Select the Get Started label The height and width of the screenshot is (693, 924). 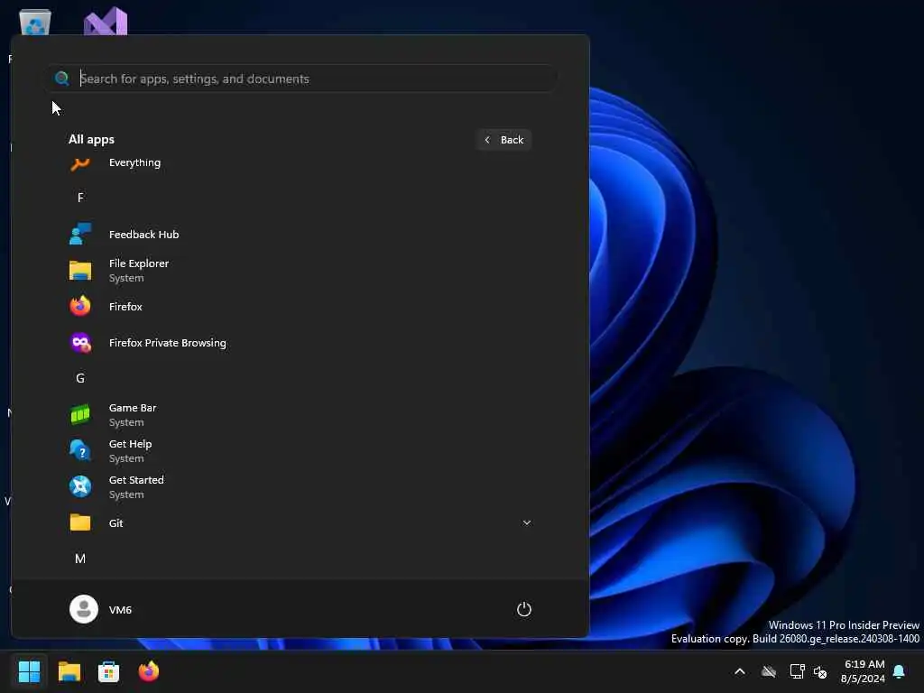coord(136,480)
